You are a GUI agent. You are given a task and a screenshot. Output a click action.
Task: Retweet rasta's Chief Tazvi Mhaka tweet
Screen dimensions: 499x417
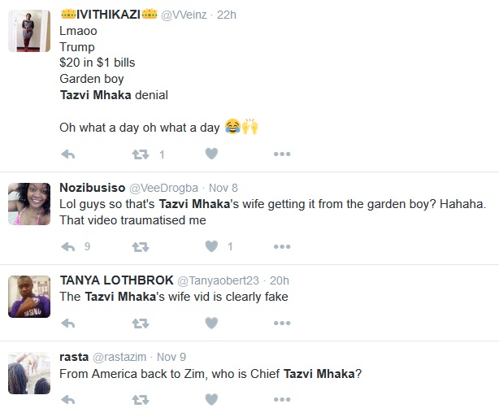tap(140, 399)
